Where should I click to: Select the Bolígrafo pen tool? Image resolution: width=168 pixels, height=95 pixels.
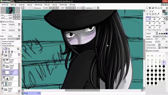click(x=148, y=18)
